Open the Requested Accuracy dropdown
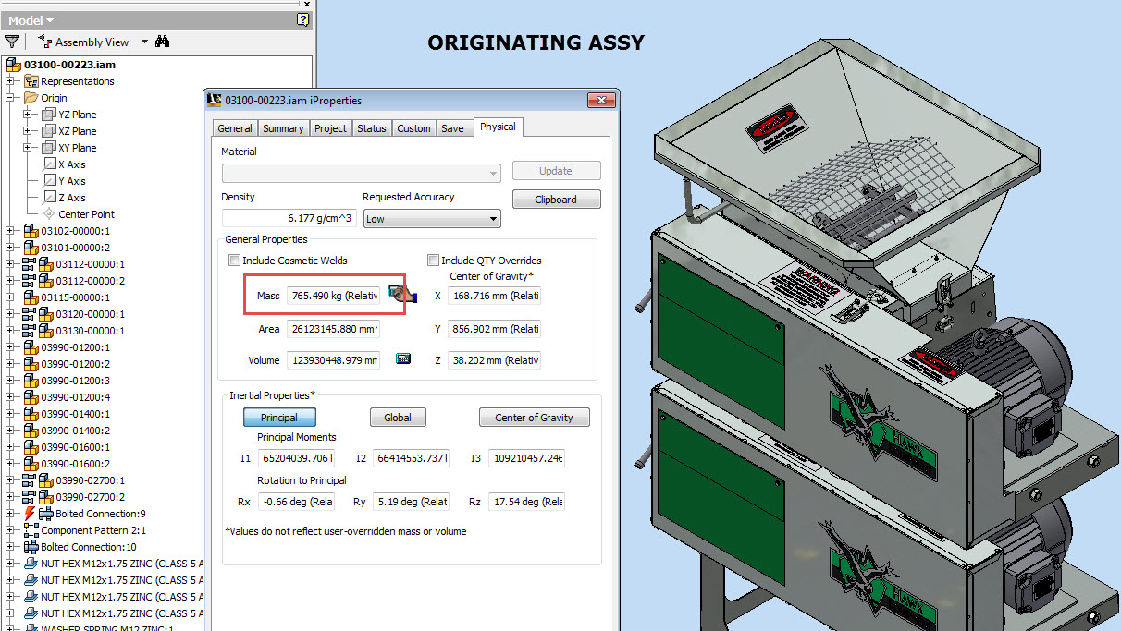1121x631 pixels. [492, 218]
